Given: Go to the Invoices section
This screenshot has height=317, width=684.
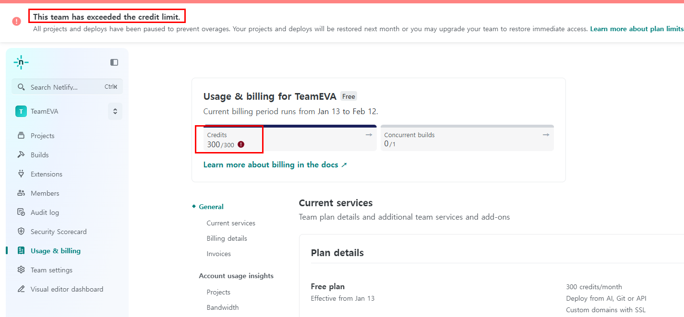Looking at the screenshot, I should pos(218,254).
